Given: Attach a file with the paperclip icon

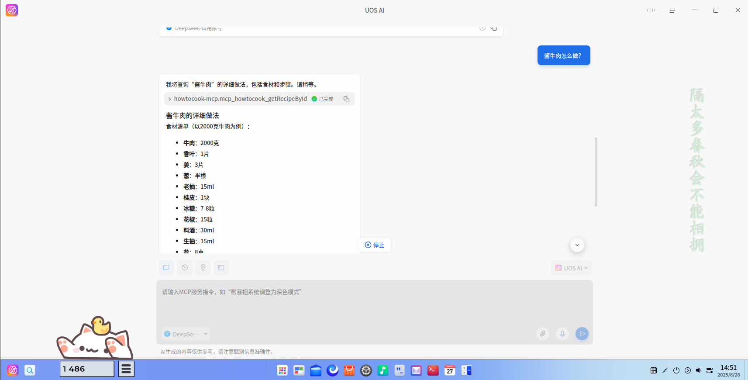Looking at the screenshot, I should click(x=543, y=334).
